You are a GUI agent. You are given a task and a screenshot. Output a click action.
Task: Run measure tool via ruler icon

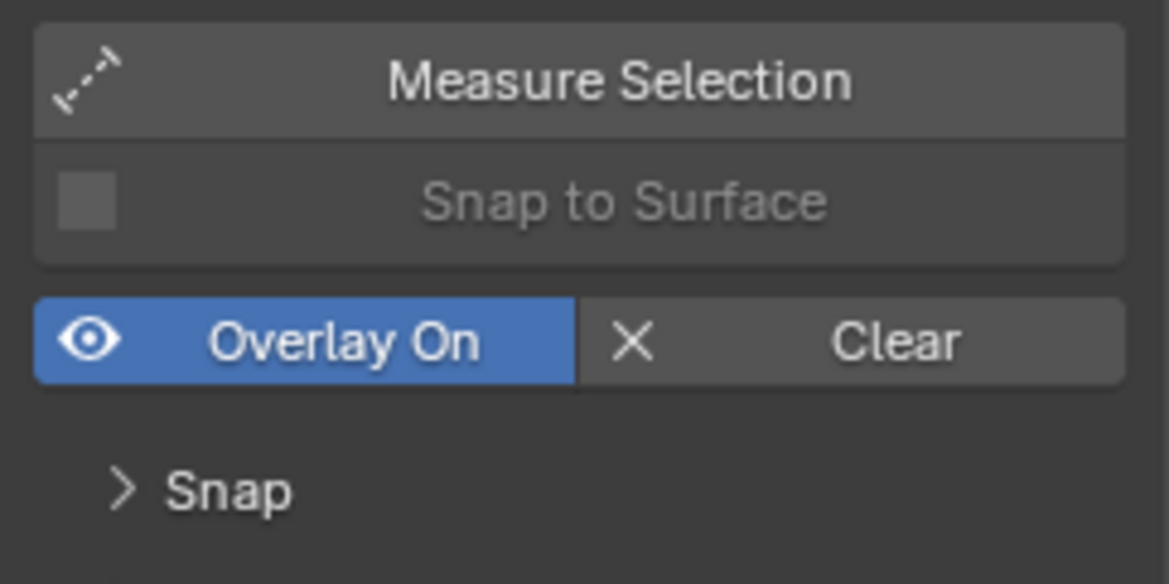coord(88,80)
